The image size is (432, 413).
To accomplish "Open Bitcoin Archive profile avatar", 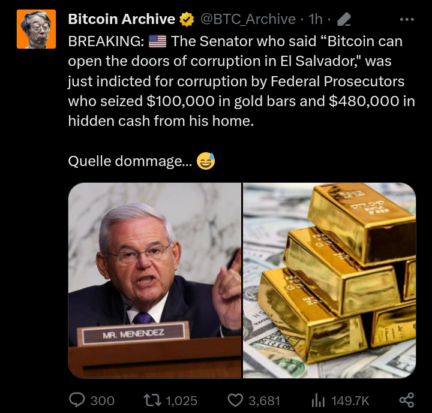I will tap(37, 29).
